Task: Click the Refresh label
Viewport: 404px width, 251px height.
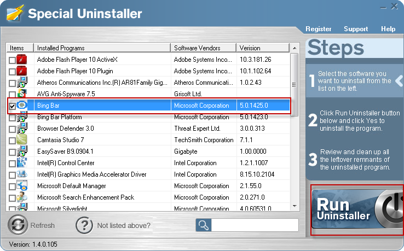Action: [x=43, y=225]
